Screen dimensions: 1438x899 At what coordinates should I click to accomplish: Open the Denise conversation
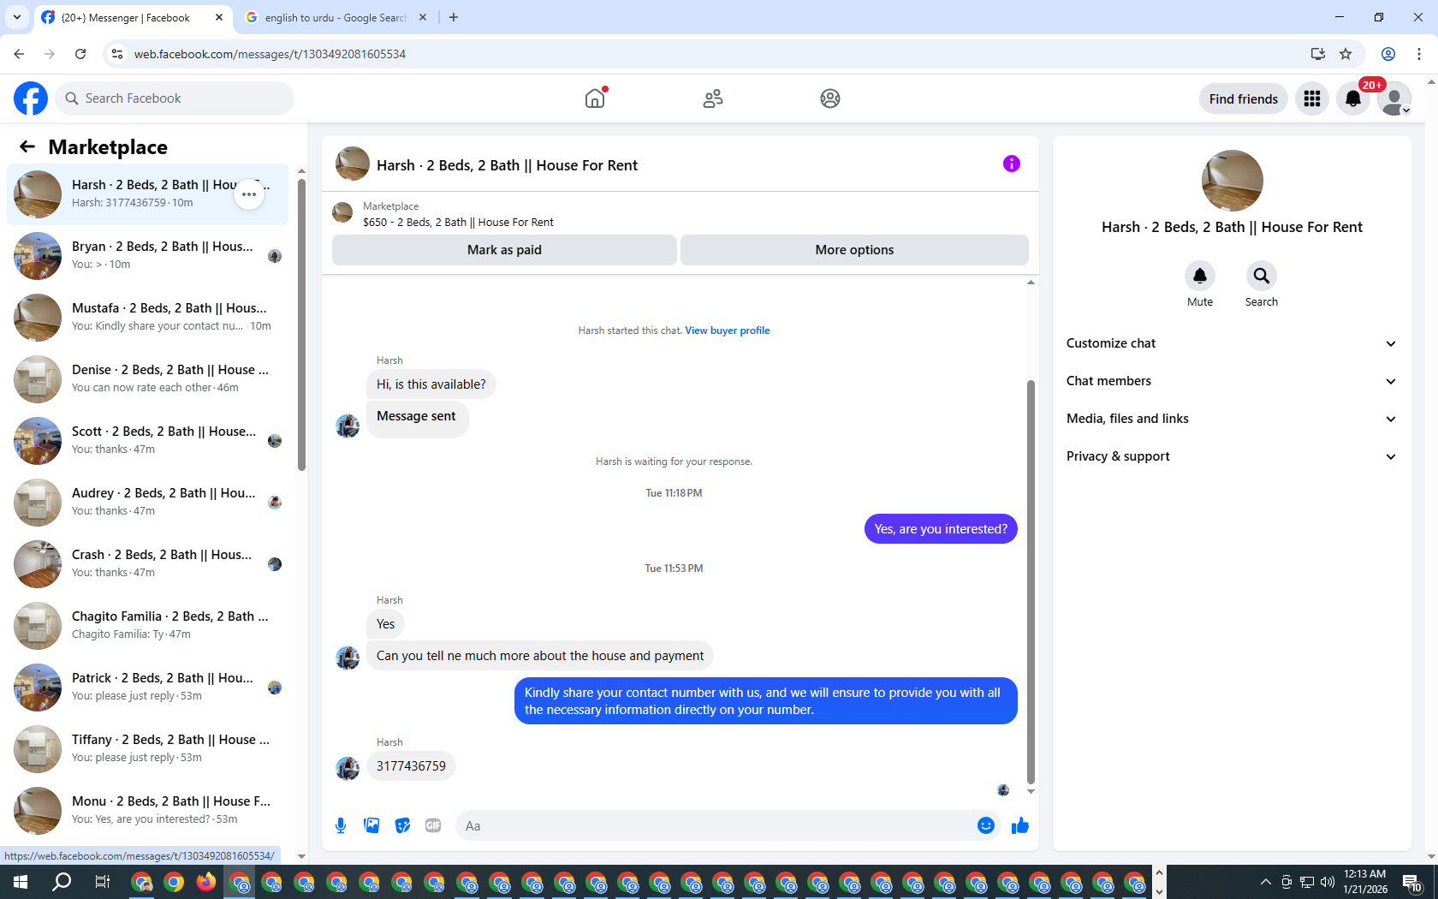pos(147,379)
